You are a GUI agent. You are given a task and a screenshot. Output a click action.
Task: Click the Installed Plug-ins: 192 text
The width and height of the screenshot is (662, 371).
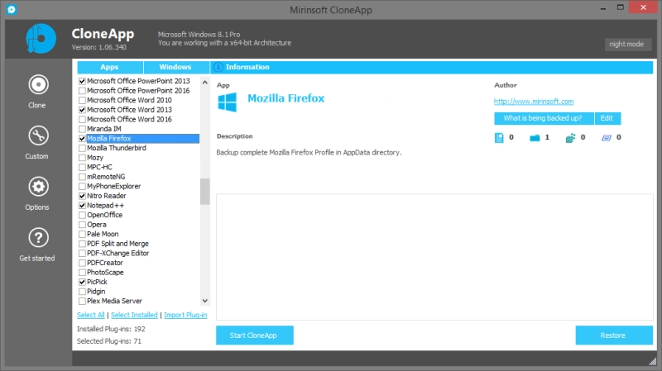click(111, 329)
